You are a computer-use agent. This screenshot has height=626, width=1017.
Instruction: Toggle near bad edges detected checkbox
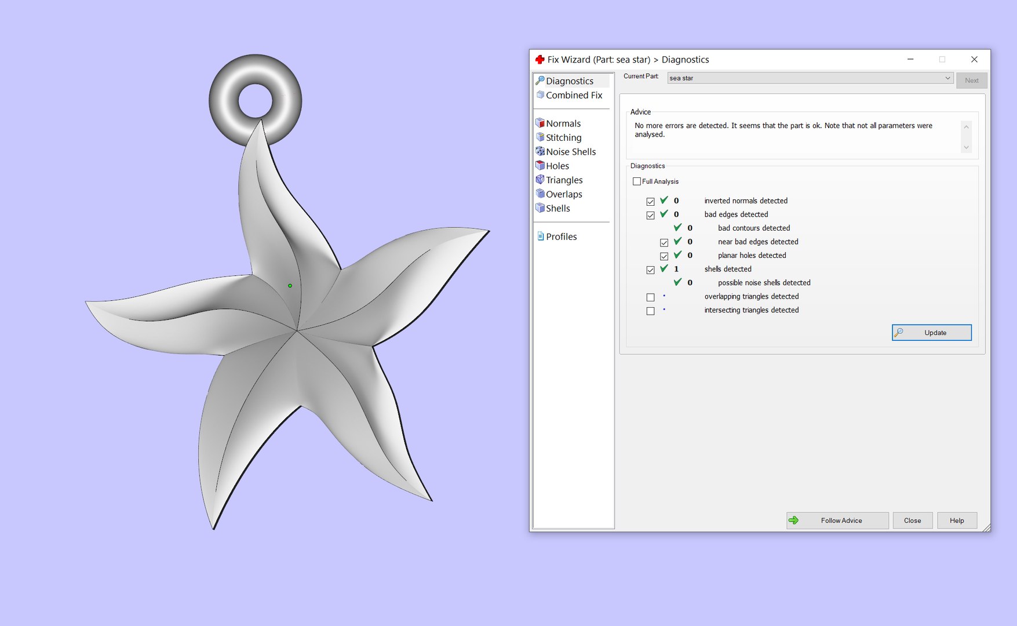click(x=664, y=242)
